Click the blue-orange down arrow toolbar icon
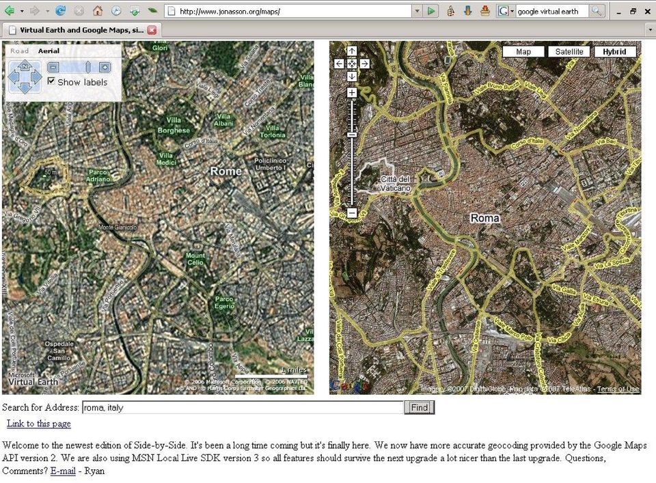656x483 pixels. [467, 12]
